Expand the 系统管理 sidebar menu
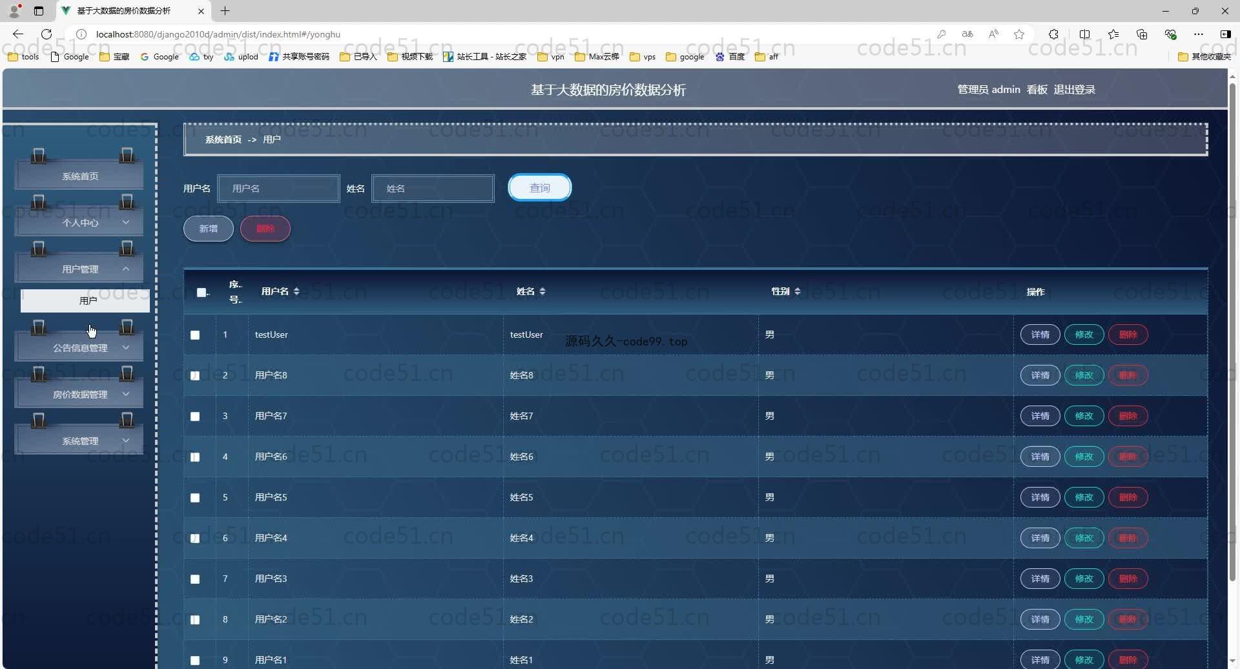 coord(79,440)
